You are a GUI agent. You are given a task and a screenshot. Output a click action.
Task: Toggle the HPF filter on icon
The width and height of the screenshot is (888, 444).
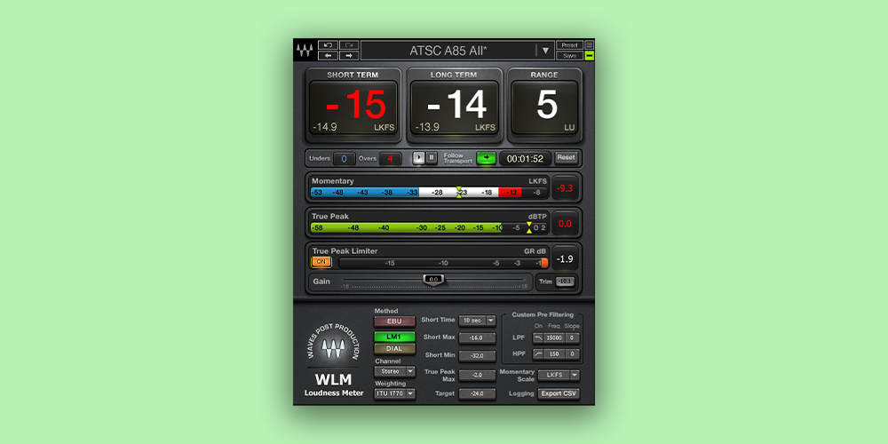pos(538,354)
